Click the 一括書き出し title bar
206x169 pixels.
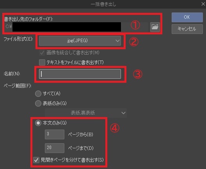(103, 4)
